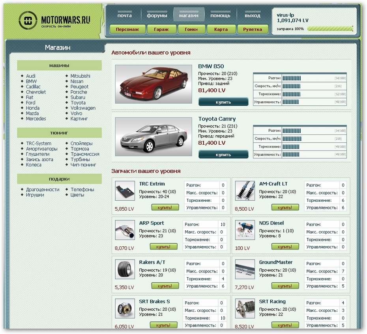Image resolution: width=367 pixels, height=334 pixels.
Task: Open Закись азота tuning category
Action: 39,160
